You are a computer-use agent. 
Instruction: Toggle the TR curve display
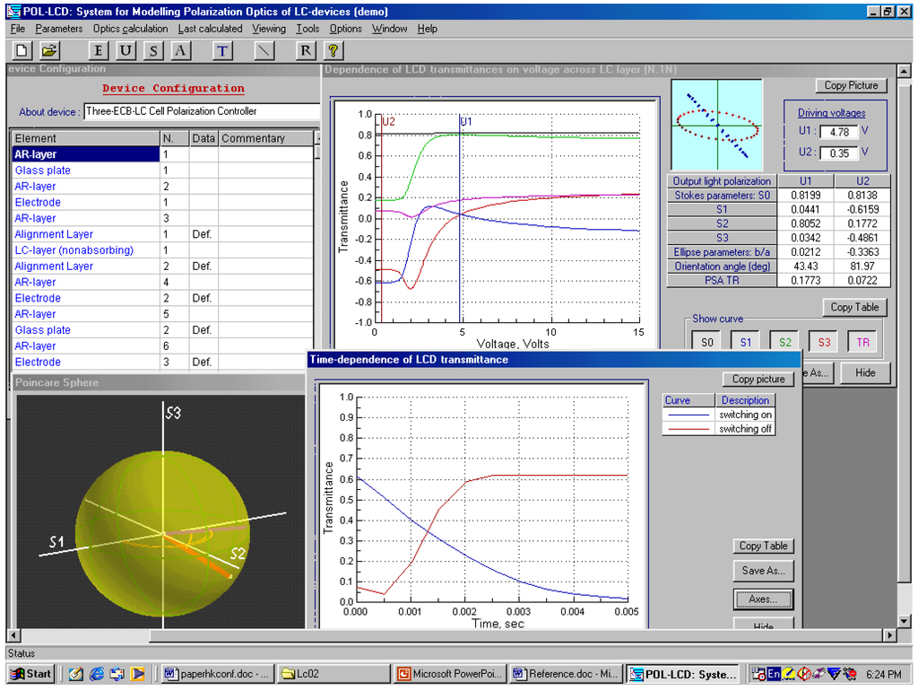click(x=862, y=342)
